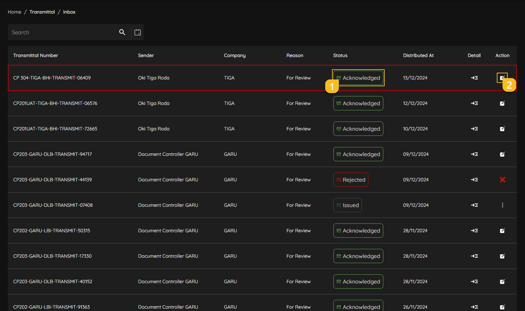Click the Search input field
The height and width of the screenshot is (311, 525).
tap(63, 32)
